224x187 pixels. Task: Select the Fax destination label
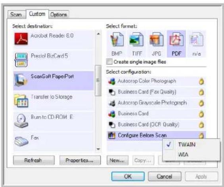pyautogui.click(x=35, y=138)
